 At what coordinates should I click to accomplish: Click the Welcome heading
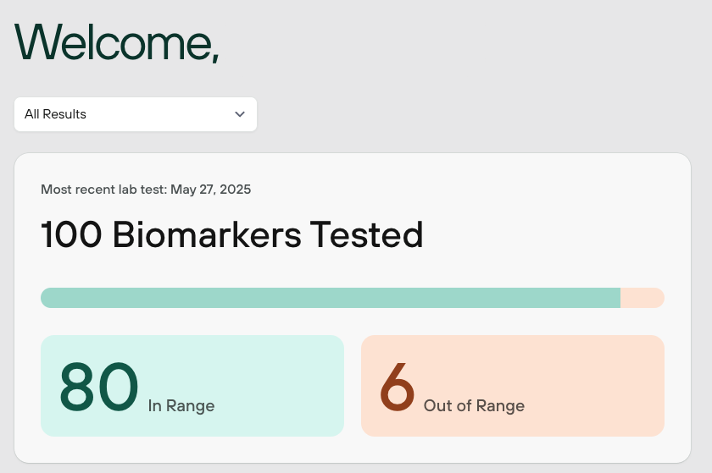[117, 42]
